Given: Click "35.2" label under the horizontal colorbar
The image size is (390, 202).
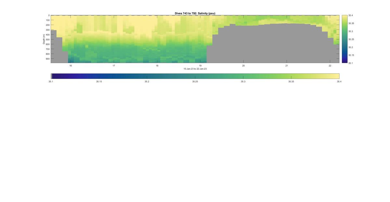Looking at the screenshot, I should [x=147, y=82].
